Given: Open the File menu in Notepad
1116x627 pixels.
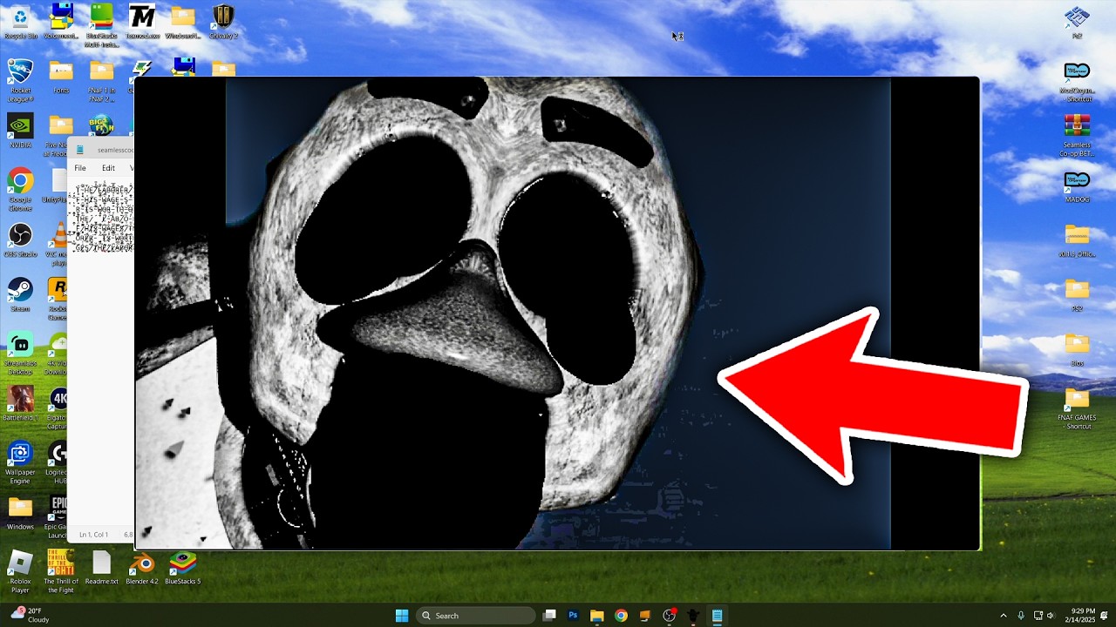Looking at the screenshot, I should click(80, 168).
